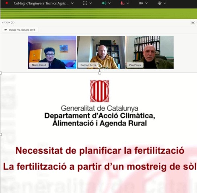Click 'Alimentació i Agenda Rural' text
197x193 pixels.
[x=100, y=123]
